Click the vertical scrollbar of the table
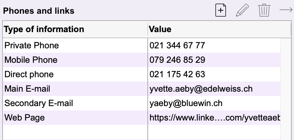Image resolution: width=294 pixels, height=140 pixels. point(286,89)
